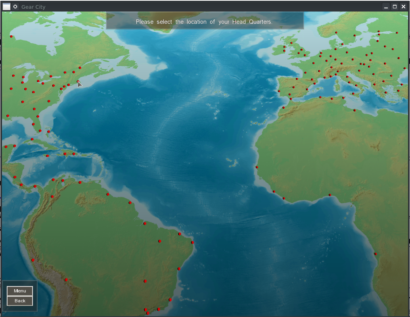Choose the marker in southern Norway
410x317 pixels.
pyautogui.click(x=336, y=33)
